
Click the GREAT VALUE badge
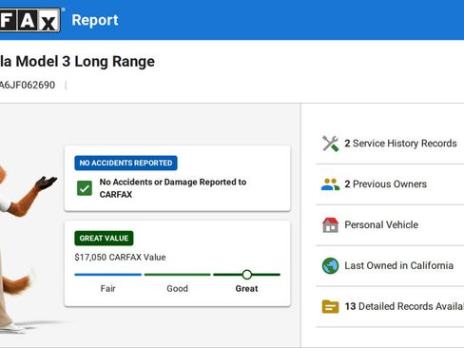[x=104, y=238]
